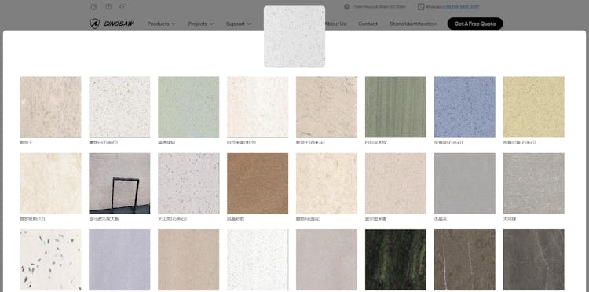
Task: Open the About Us page
Action: pos(335,24)
